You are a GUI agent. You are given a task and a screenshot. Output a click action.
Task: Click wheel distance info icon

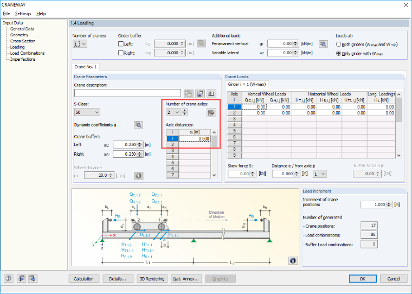click(138, 175)
